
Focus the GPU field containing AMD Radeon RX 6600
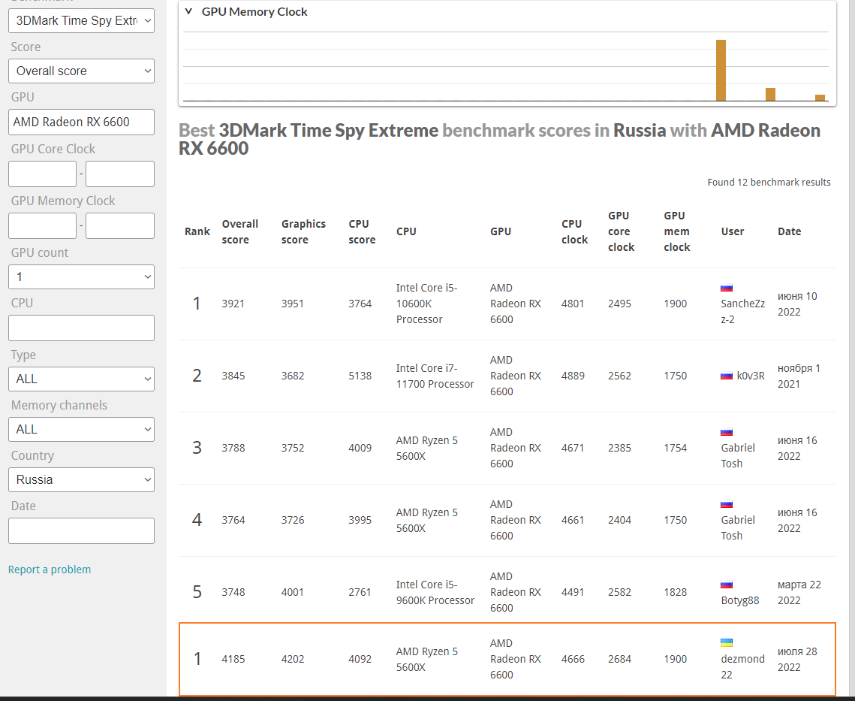81,122
